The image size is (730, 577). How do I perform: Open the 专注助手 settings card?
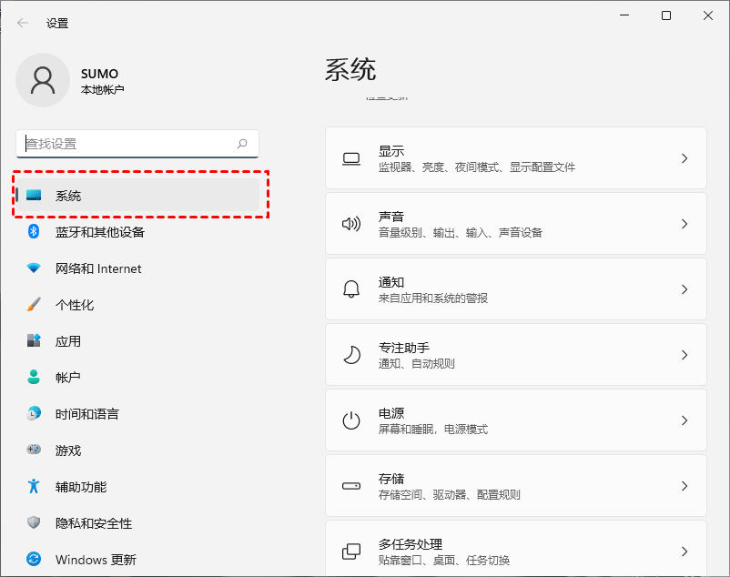coord(516,355)
